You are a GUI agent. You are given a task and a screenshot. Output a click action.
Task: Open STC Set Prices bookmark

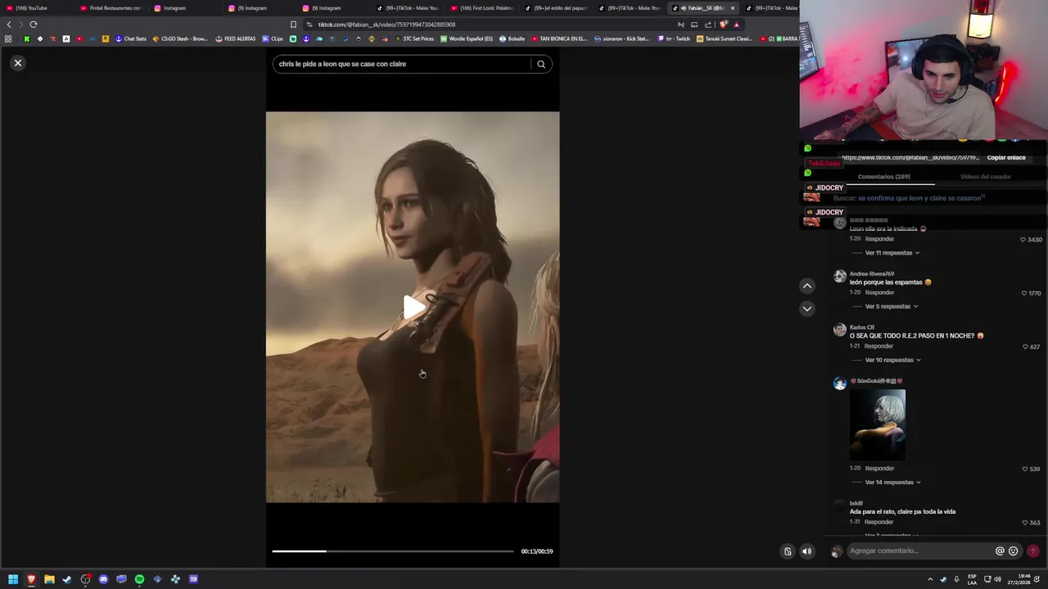[x=414, y=38]
